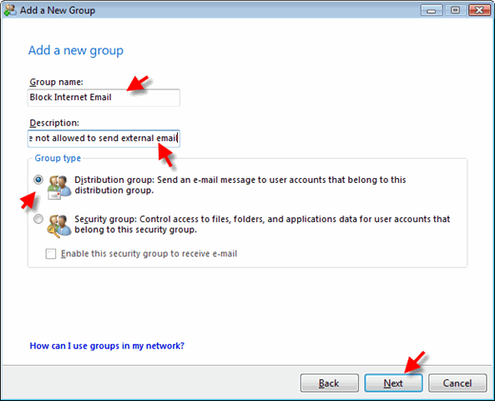The height and width of the screenshot is (401, 495).
Task: Maximize the Add a New Group window
Action: pyautogui.click(x=455, y=10)
